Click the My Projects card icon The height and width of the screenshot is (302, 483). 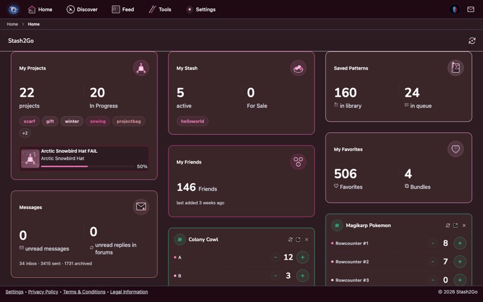141,68
